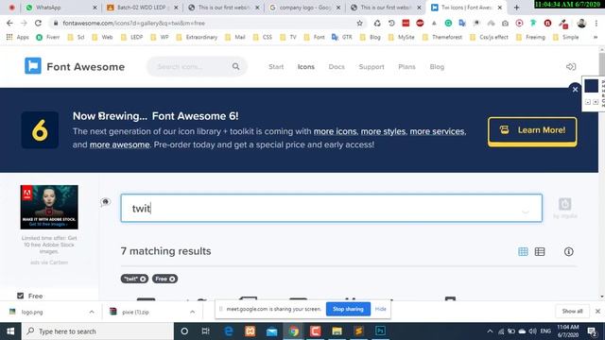The height and width of the screenshot is (340, 605).
Task: Show more bookmarks overflow chevrons
Action: tap(596, 37)
